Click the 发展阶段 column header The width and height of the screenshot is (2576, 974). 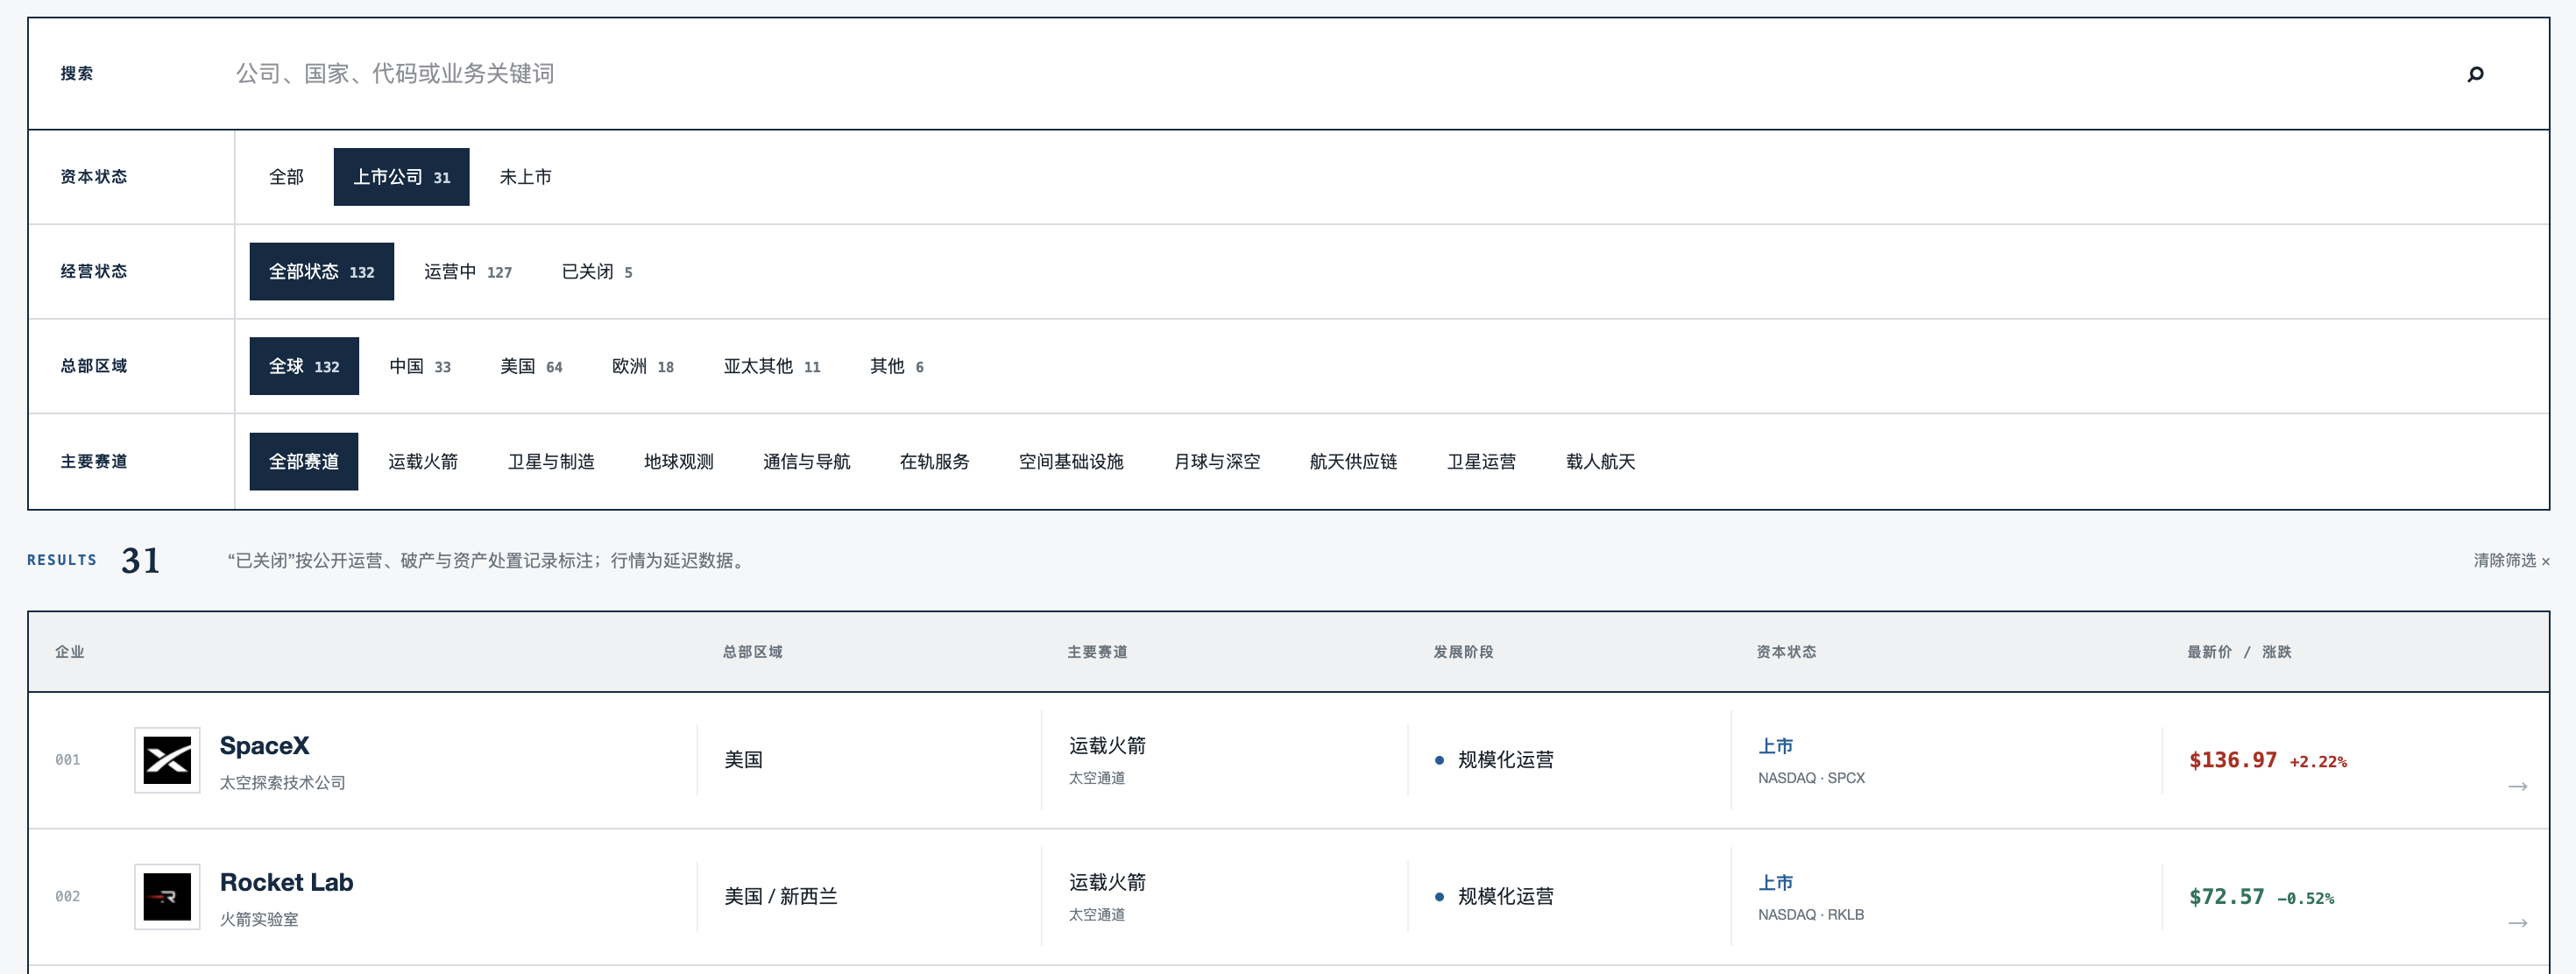tap(1463, 652)
